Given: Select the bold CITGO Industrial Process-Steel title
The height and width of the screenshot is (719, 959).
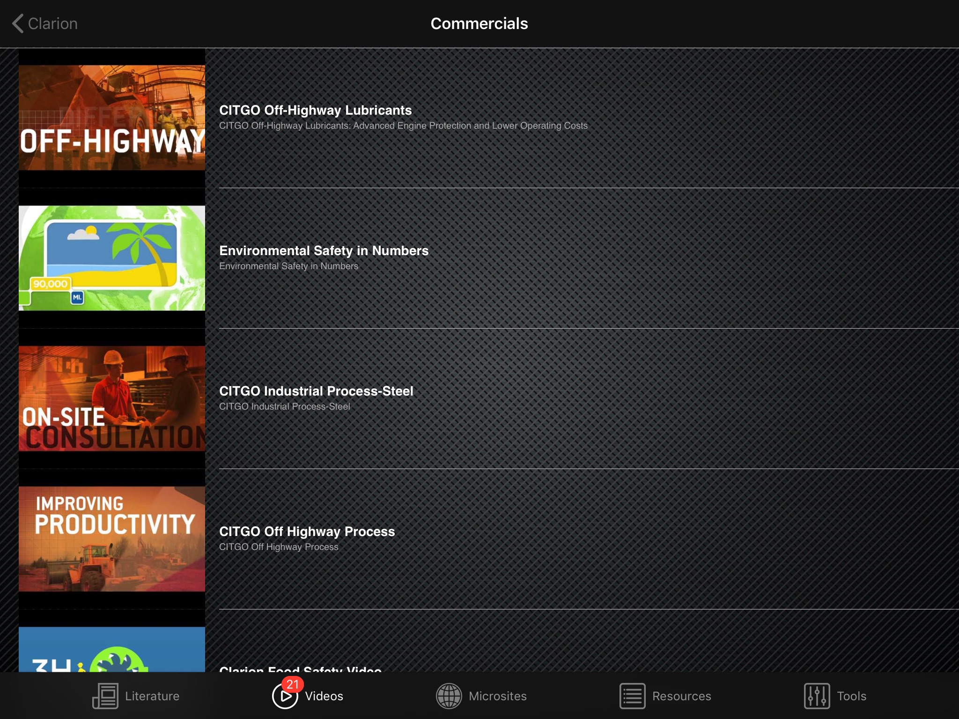Looking at the screenshot, I should [x=316, y=391].
